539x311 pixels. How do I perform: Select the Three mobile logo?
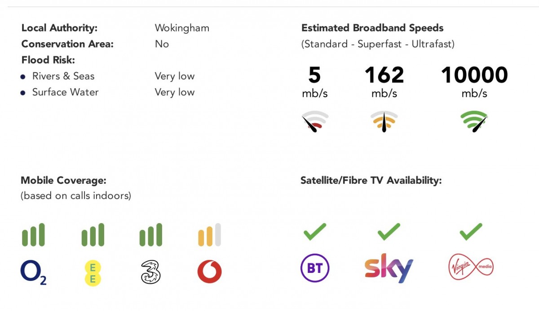tap(150, 272)
